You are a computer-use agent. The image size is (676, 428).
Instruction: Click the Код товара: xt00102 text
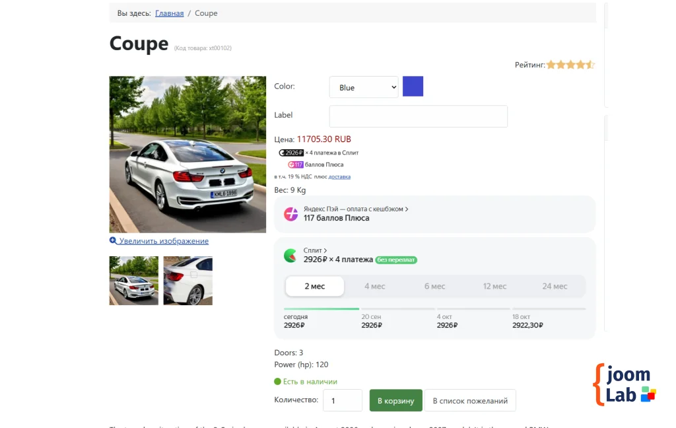click(203, 48)
